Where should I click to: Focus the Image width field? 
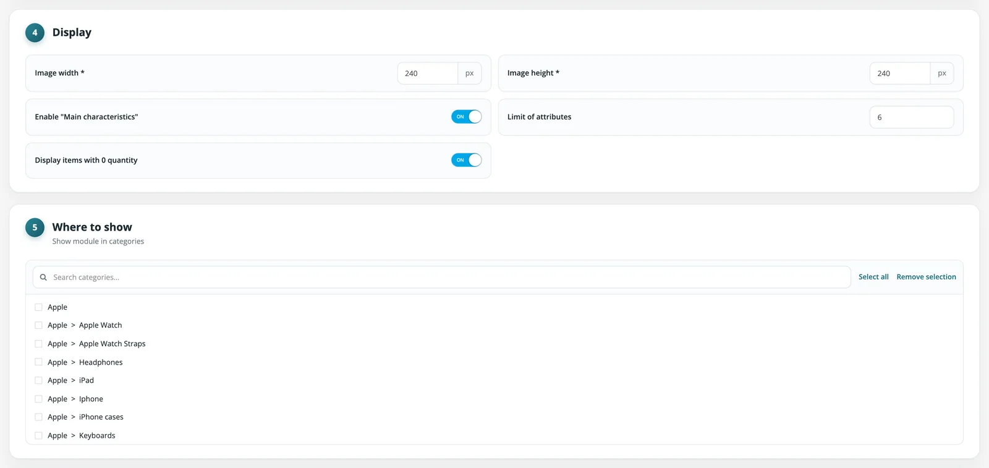click(x=428, y=74)
